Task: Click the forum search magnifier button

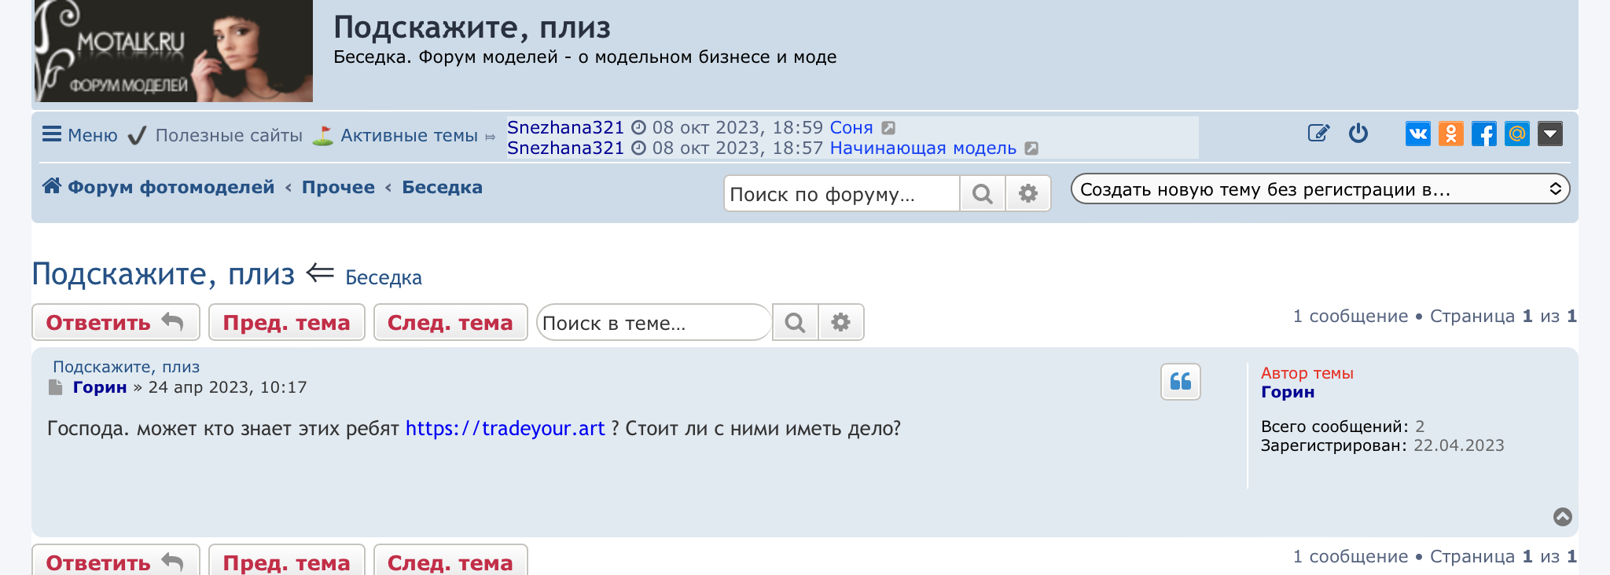Action: coord(982,194)
